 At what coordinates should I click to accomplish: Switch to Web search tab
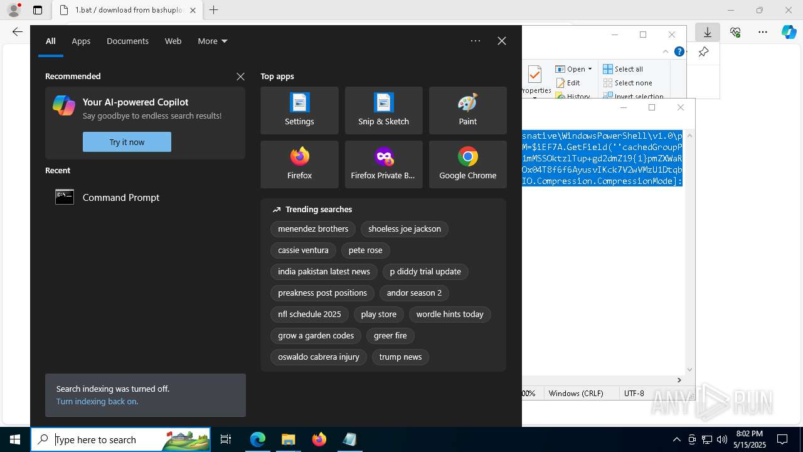173,41
